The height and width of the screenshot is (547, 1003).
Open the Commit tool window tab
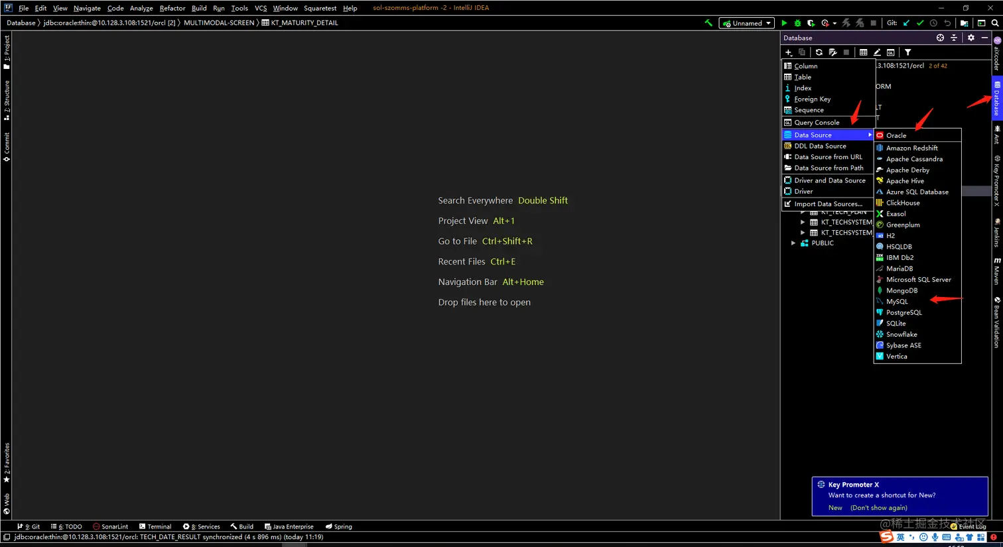click(7, 147)
